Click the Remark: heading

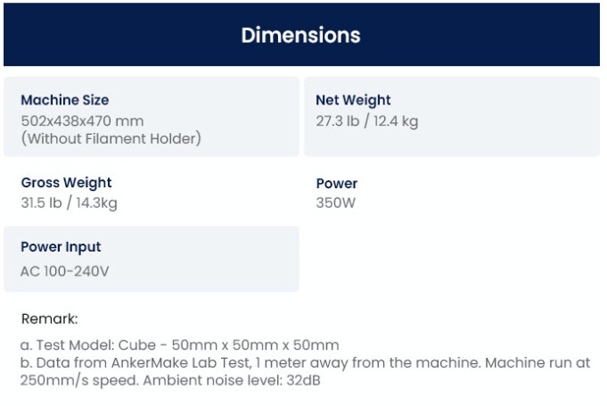click(50, 319)
